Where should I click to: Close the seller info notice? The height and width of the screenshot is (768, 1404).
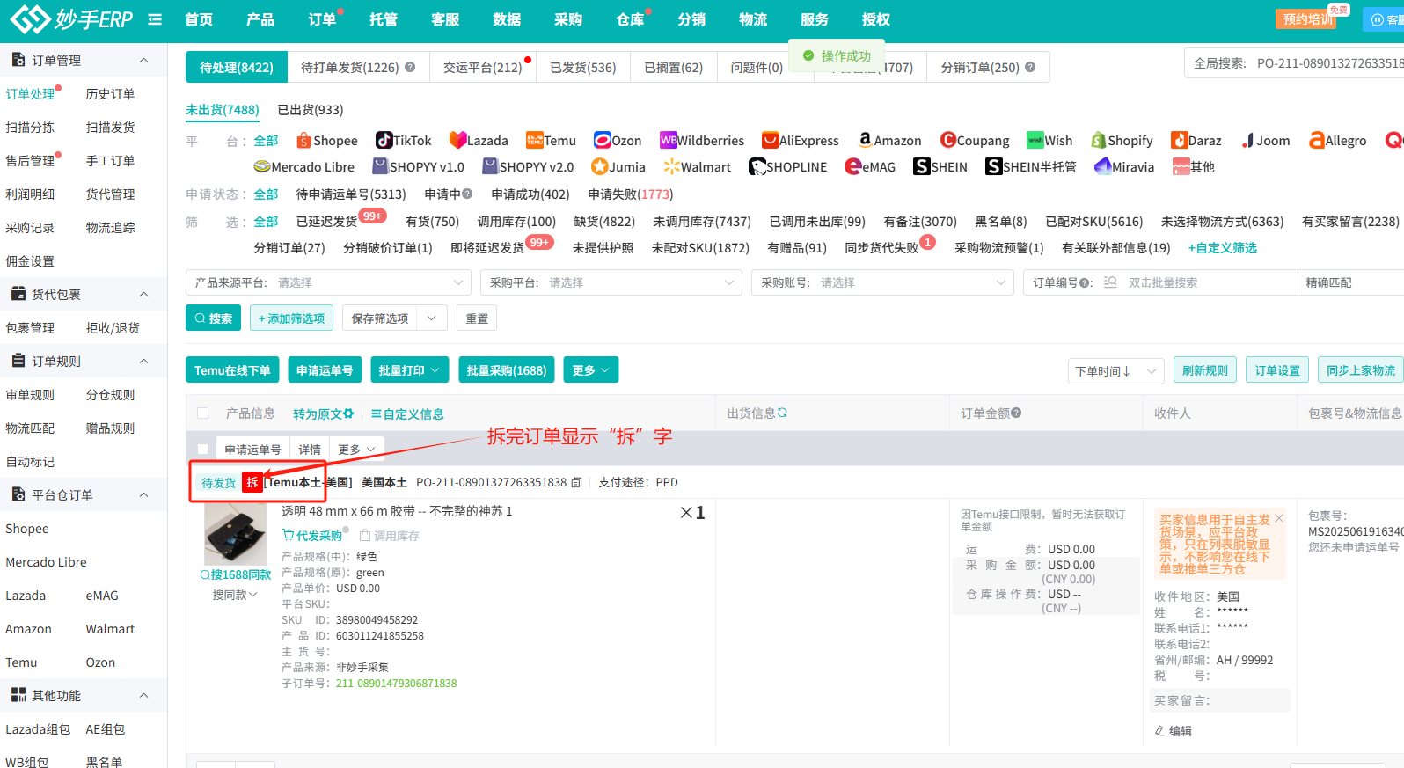coord(1279,518)
